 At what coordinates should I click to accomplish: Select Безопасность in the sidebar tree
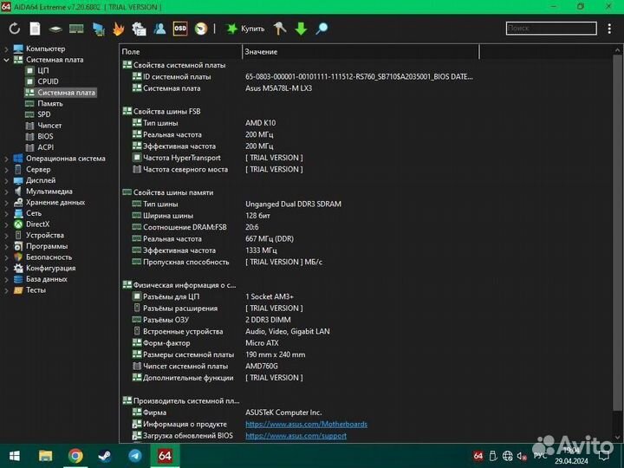[49, 257]
